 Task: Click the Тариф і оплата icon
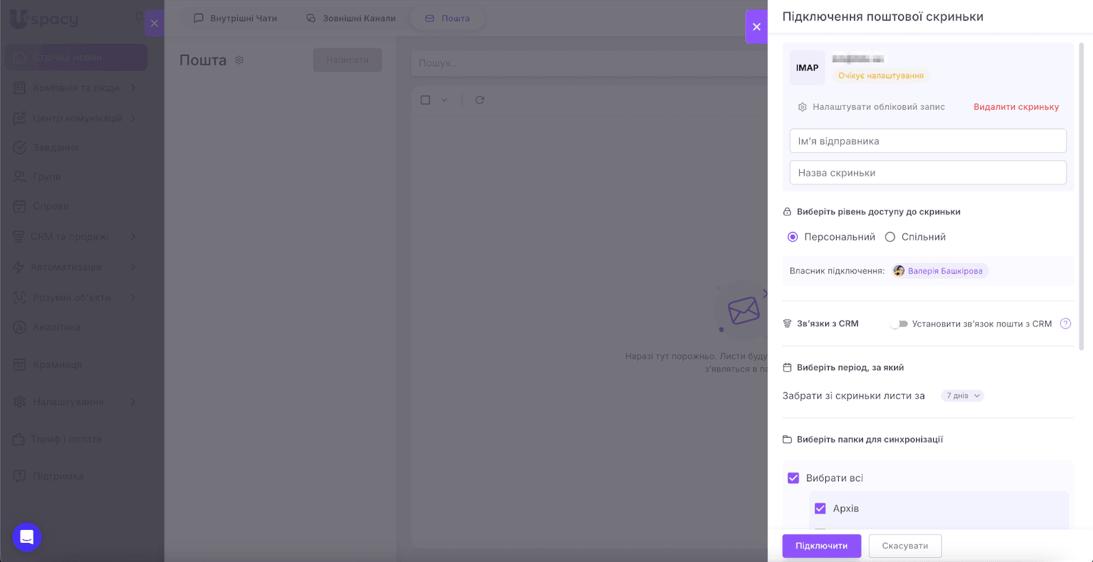pyautogui.click(x=18, y=439)
